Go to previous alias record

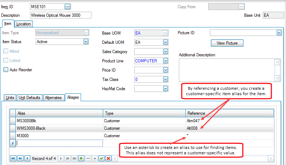tap(26, 158)
